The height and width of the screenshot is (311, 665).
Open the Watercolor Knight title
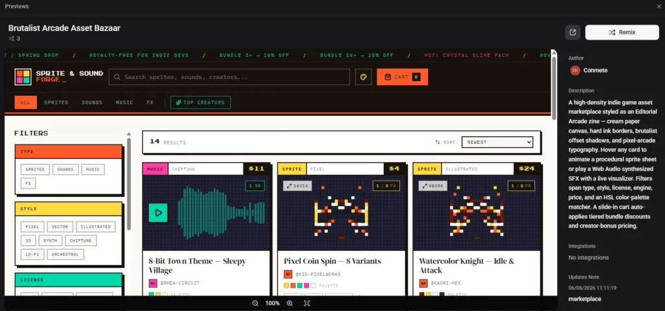(466, 265)
